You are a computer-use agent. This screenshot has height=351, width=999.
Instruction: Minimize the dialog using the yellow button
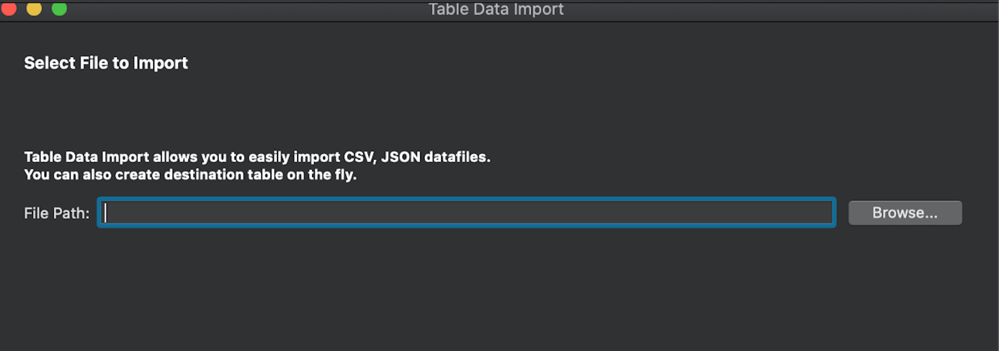click(34, 8)
